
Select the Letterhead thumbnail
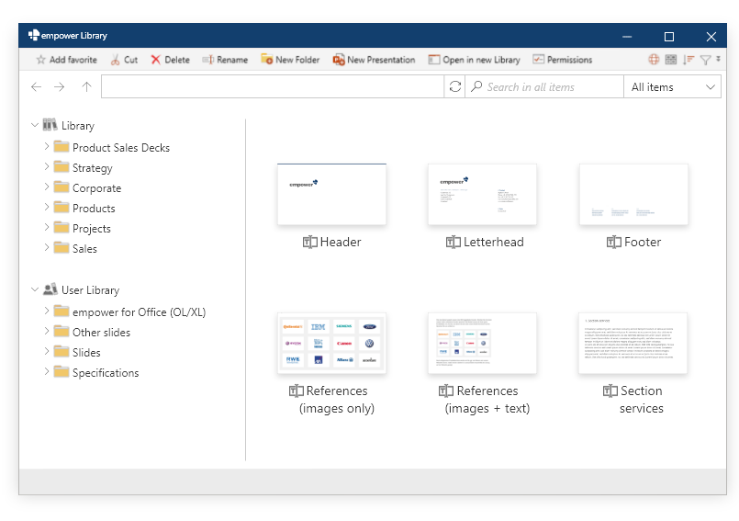tap(482, 195)
